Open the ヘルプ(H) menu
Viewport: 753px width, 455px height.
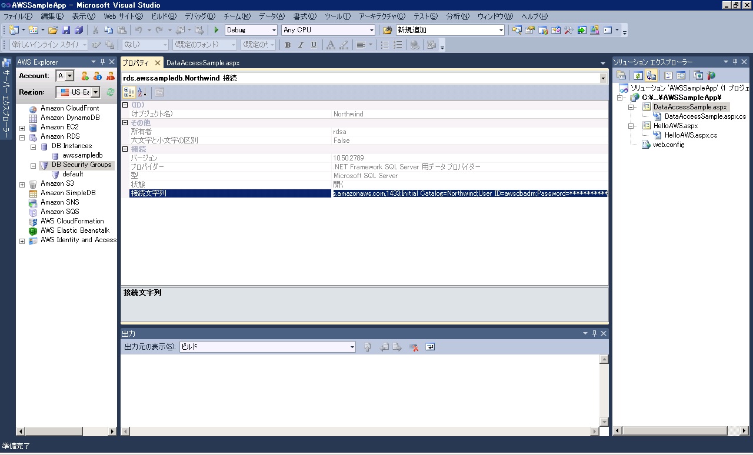click(x=534, y=16)
